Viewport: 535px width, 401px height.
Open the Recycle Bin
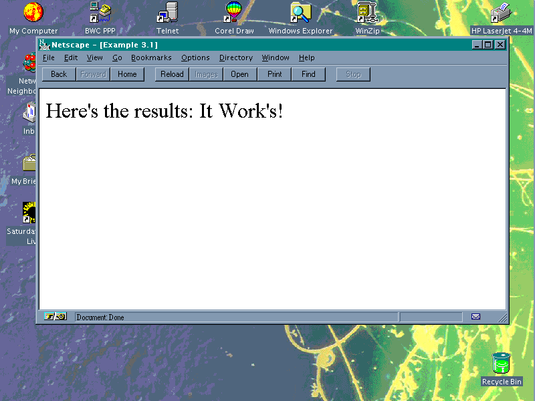tap(501, 364)
